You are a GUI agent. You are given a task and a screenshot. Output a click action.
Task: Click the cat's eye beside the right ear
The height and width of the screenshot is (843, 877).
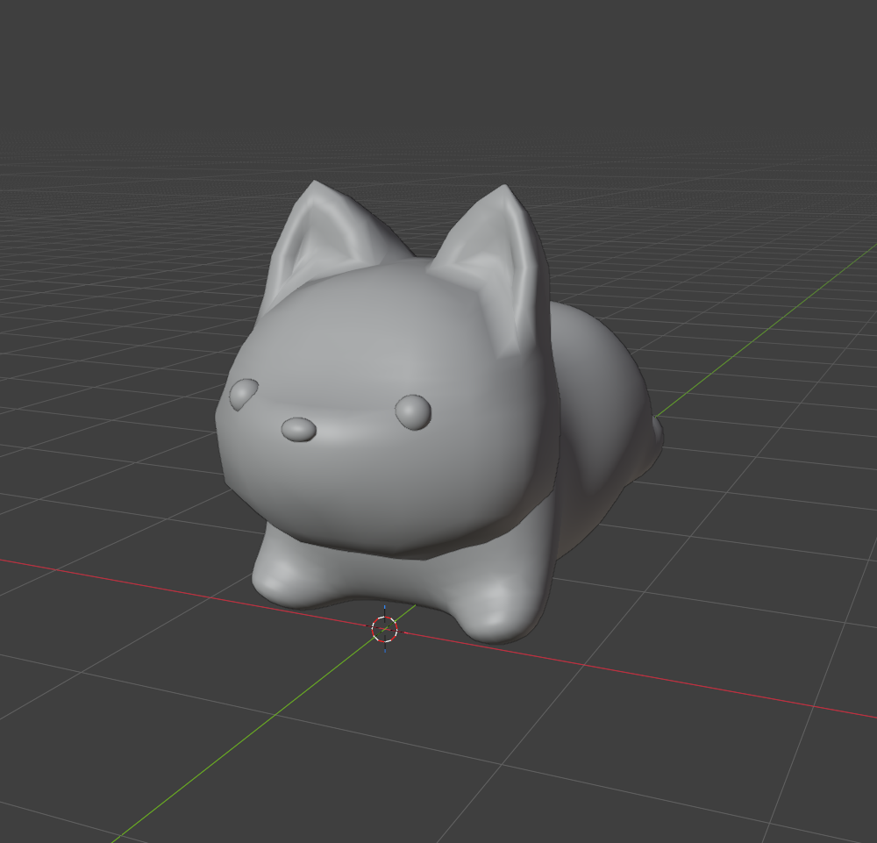click(x=413, y=412)
